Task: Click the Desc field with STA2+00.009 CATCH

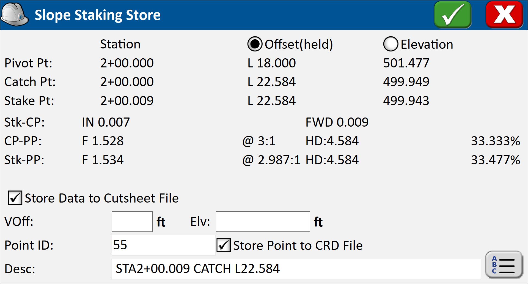Action: click(296, 269)
